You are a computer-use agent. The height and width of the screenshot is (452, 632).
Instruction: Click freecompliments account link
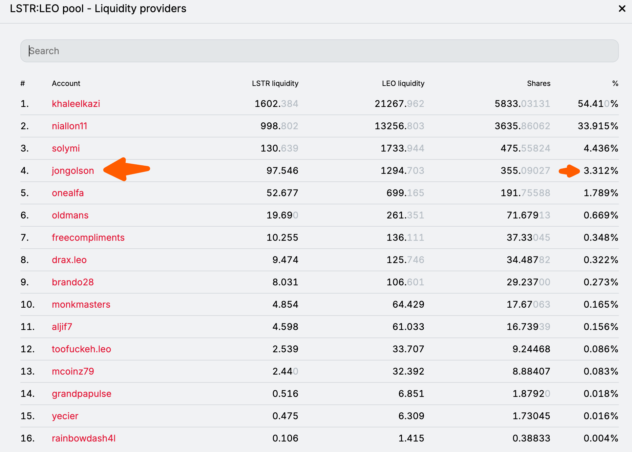coord(88,237)
